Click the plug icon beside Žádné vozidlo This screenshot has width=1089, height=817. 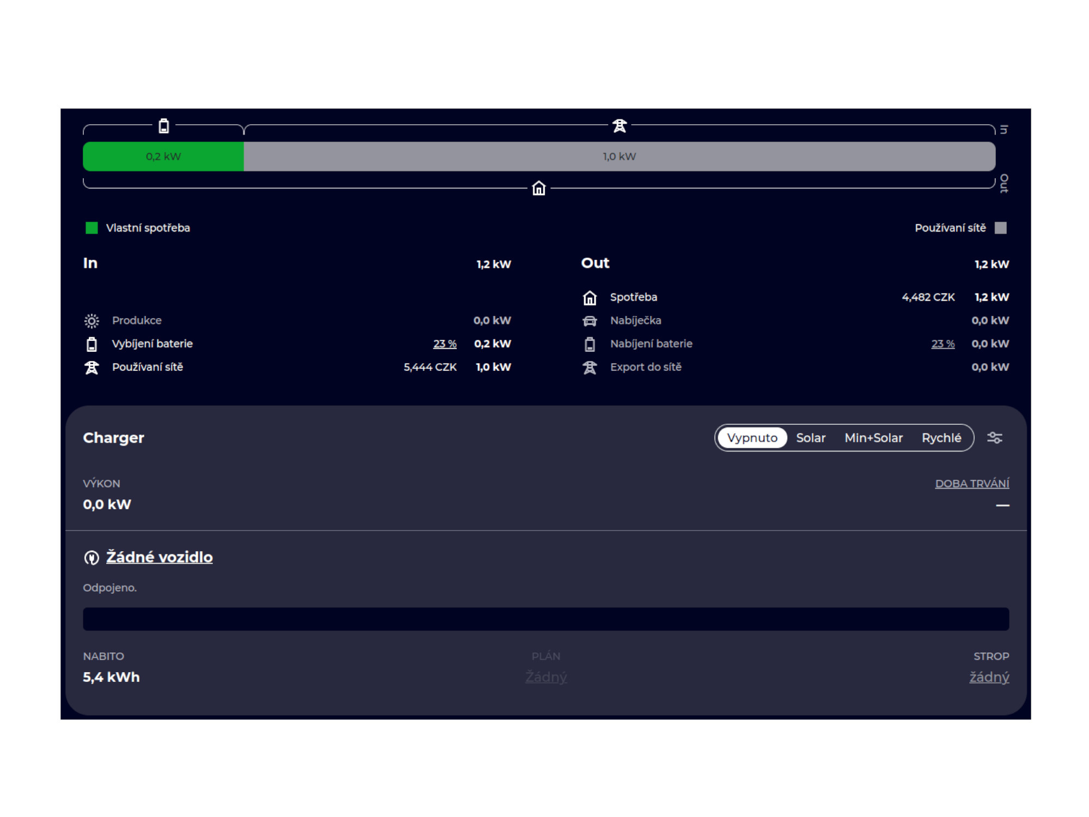click(x=91, y=558)
